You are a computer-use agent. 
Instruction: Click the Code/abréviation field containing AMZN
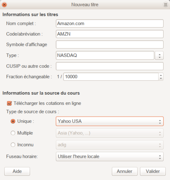110,34
